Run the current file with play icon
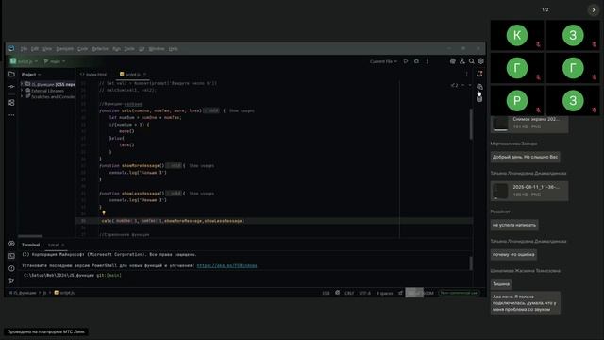Screen dimensions: 604x340 point(406,61)
